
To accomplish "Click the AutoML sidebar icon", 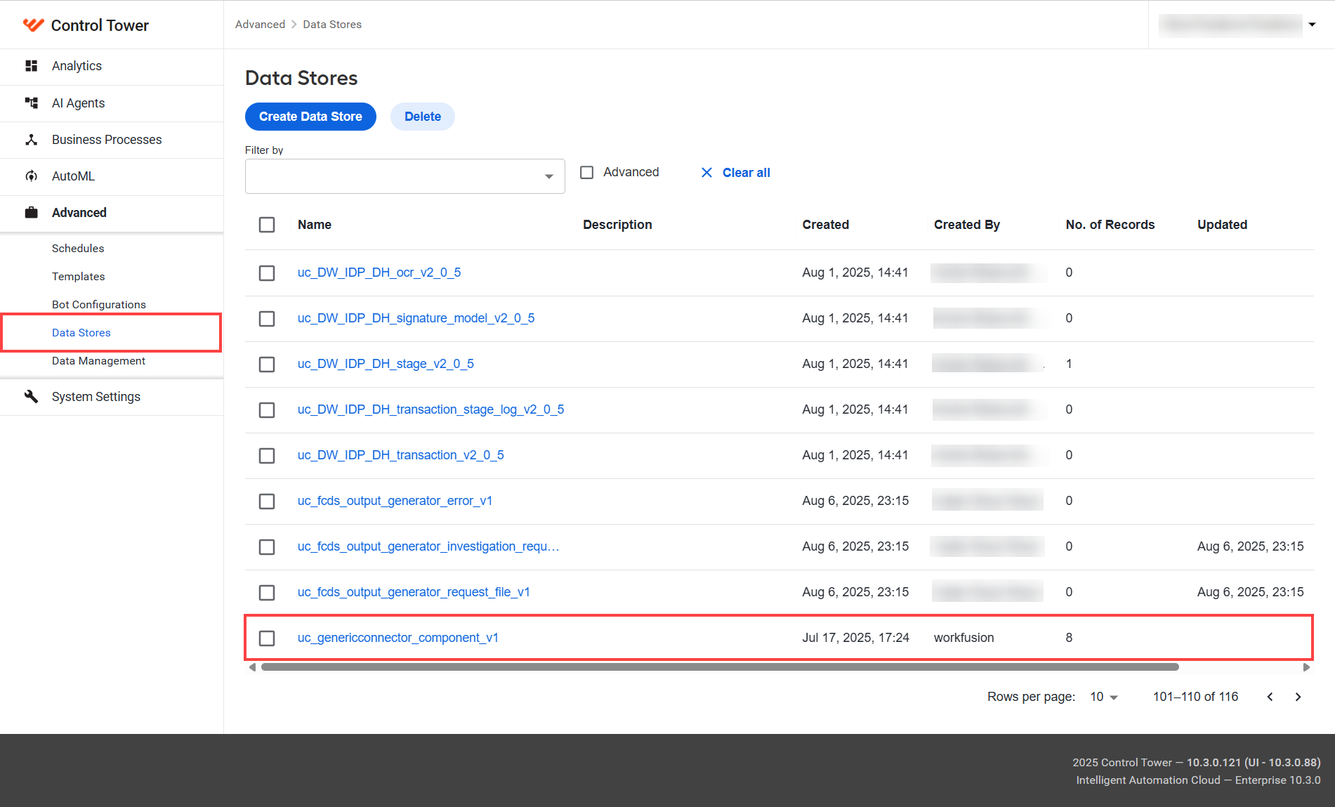I will coord(31,176).
